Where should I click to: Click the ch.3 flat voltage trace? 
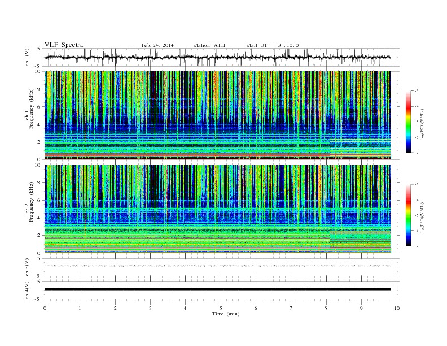[x=217, y=266]
